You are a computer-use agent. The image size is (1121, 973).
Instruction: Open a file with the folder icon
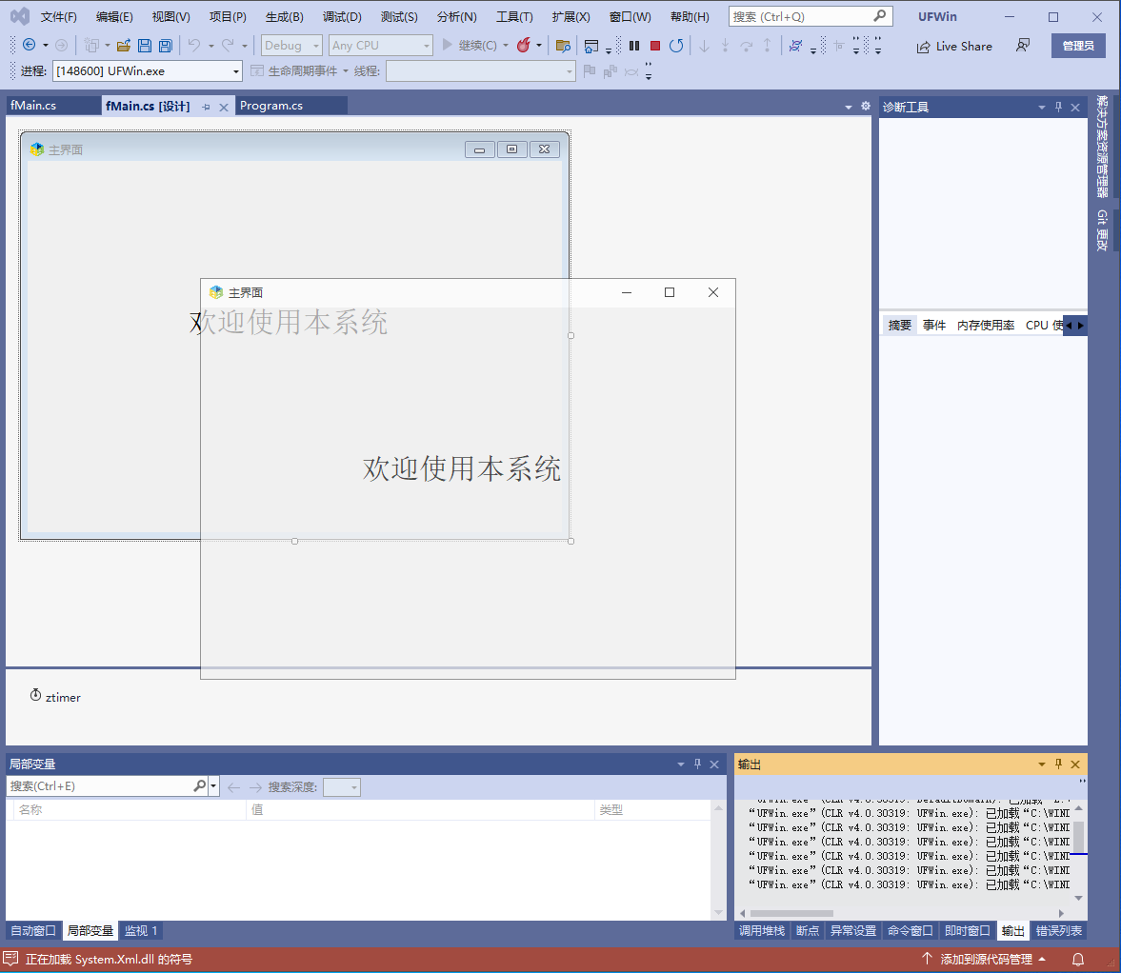tap(124, 46)
